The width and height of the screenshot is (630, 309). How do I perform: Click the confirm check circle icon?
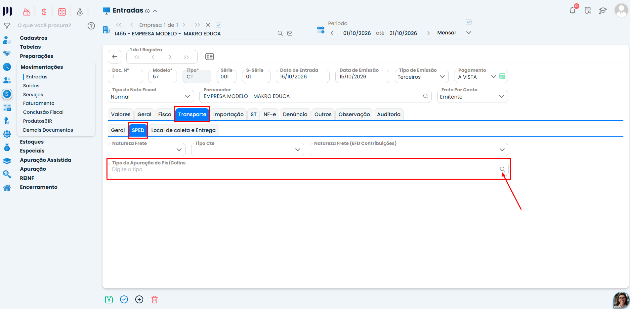coord(124,299)
